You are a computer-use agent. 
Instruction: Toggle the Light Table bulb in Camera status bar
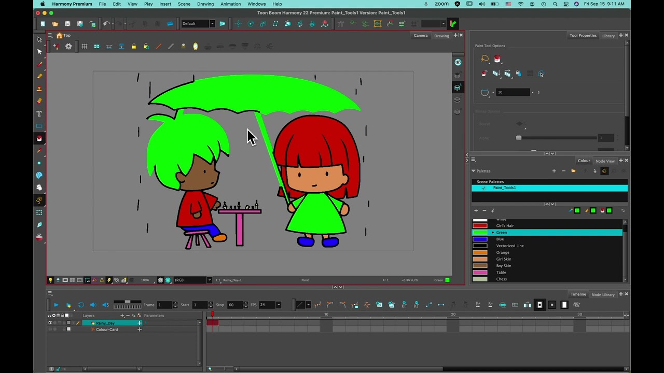tap(50, 280)
